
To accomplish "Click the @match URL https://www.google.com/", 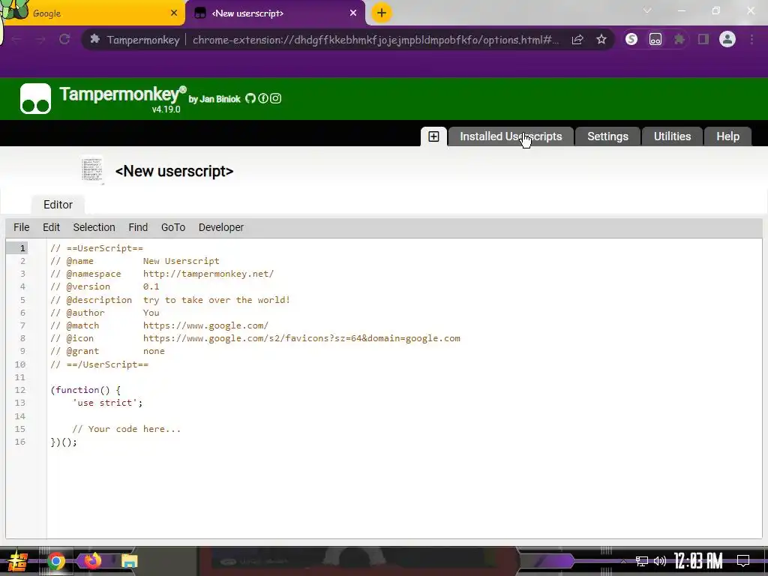I will [205, 325].
